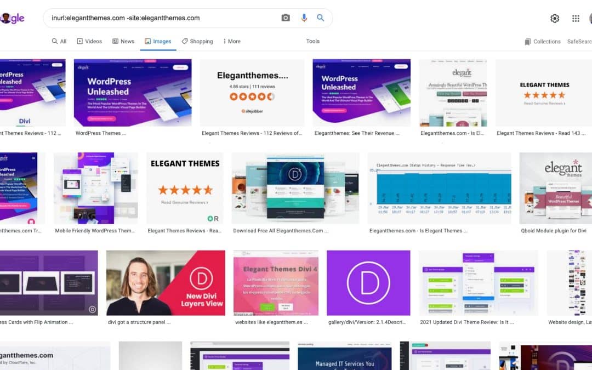Click caption 'gallery/divi/Version: 2.1.4Descri...'

[x=367, y=322]
